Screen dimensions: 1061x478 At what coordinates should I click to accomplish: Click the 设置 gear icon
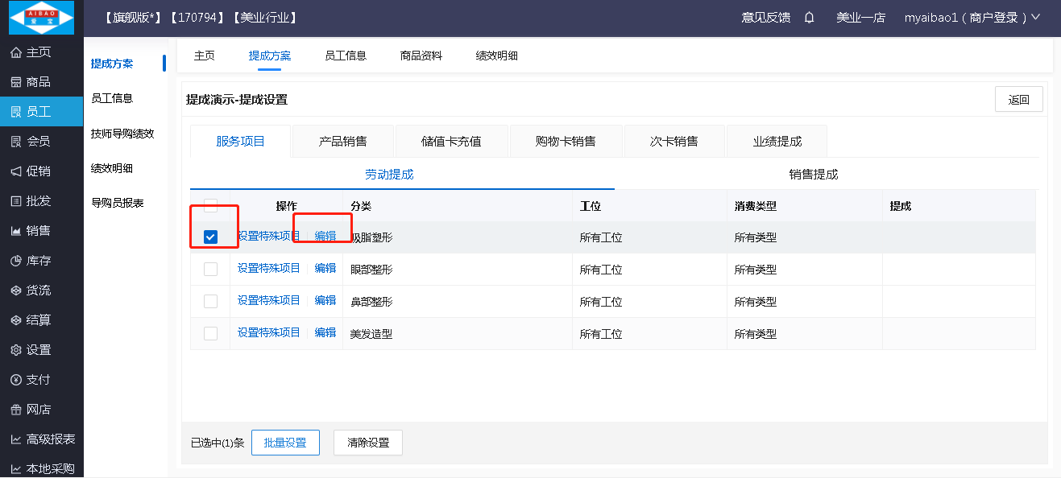(x=16, y=350)
